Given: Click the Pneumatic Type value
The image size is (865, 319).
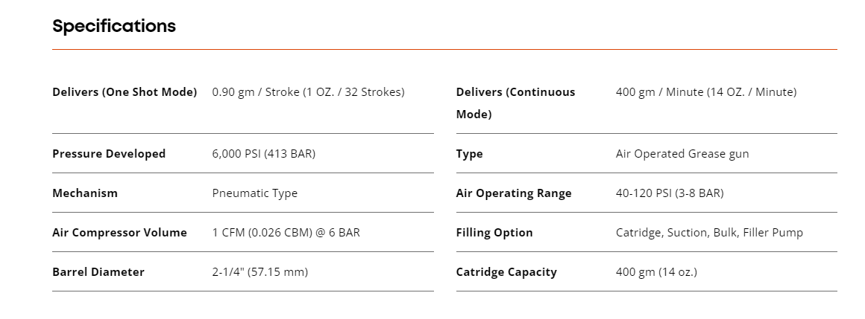Looking at the screenshot, I should (x=255, y=193).
